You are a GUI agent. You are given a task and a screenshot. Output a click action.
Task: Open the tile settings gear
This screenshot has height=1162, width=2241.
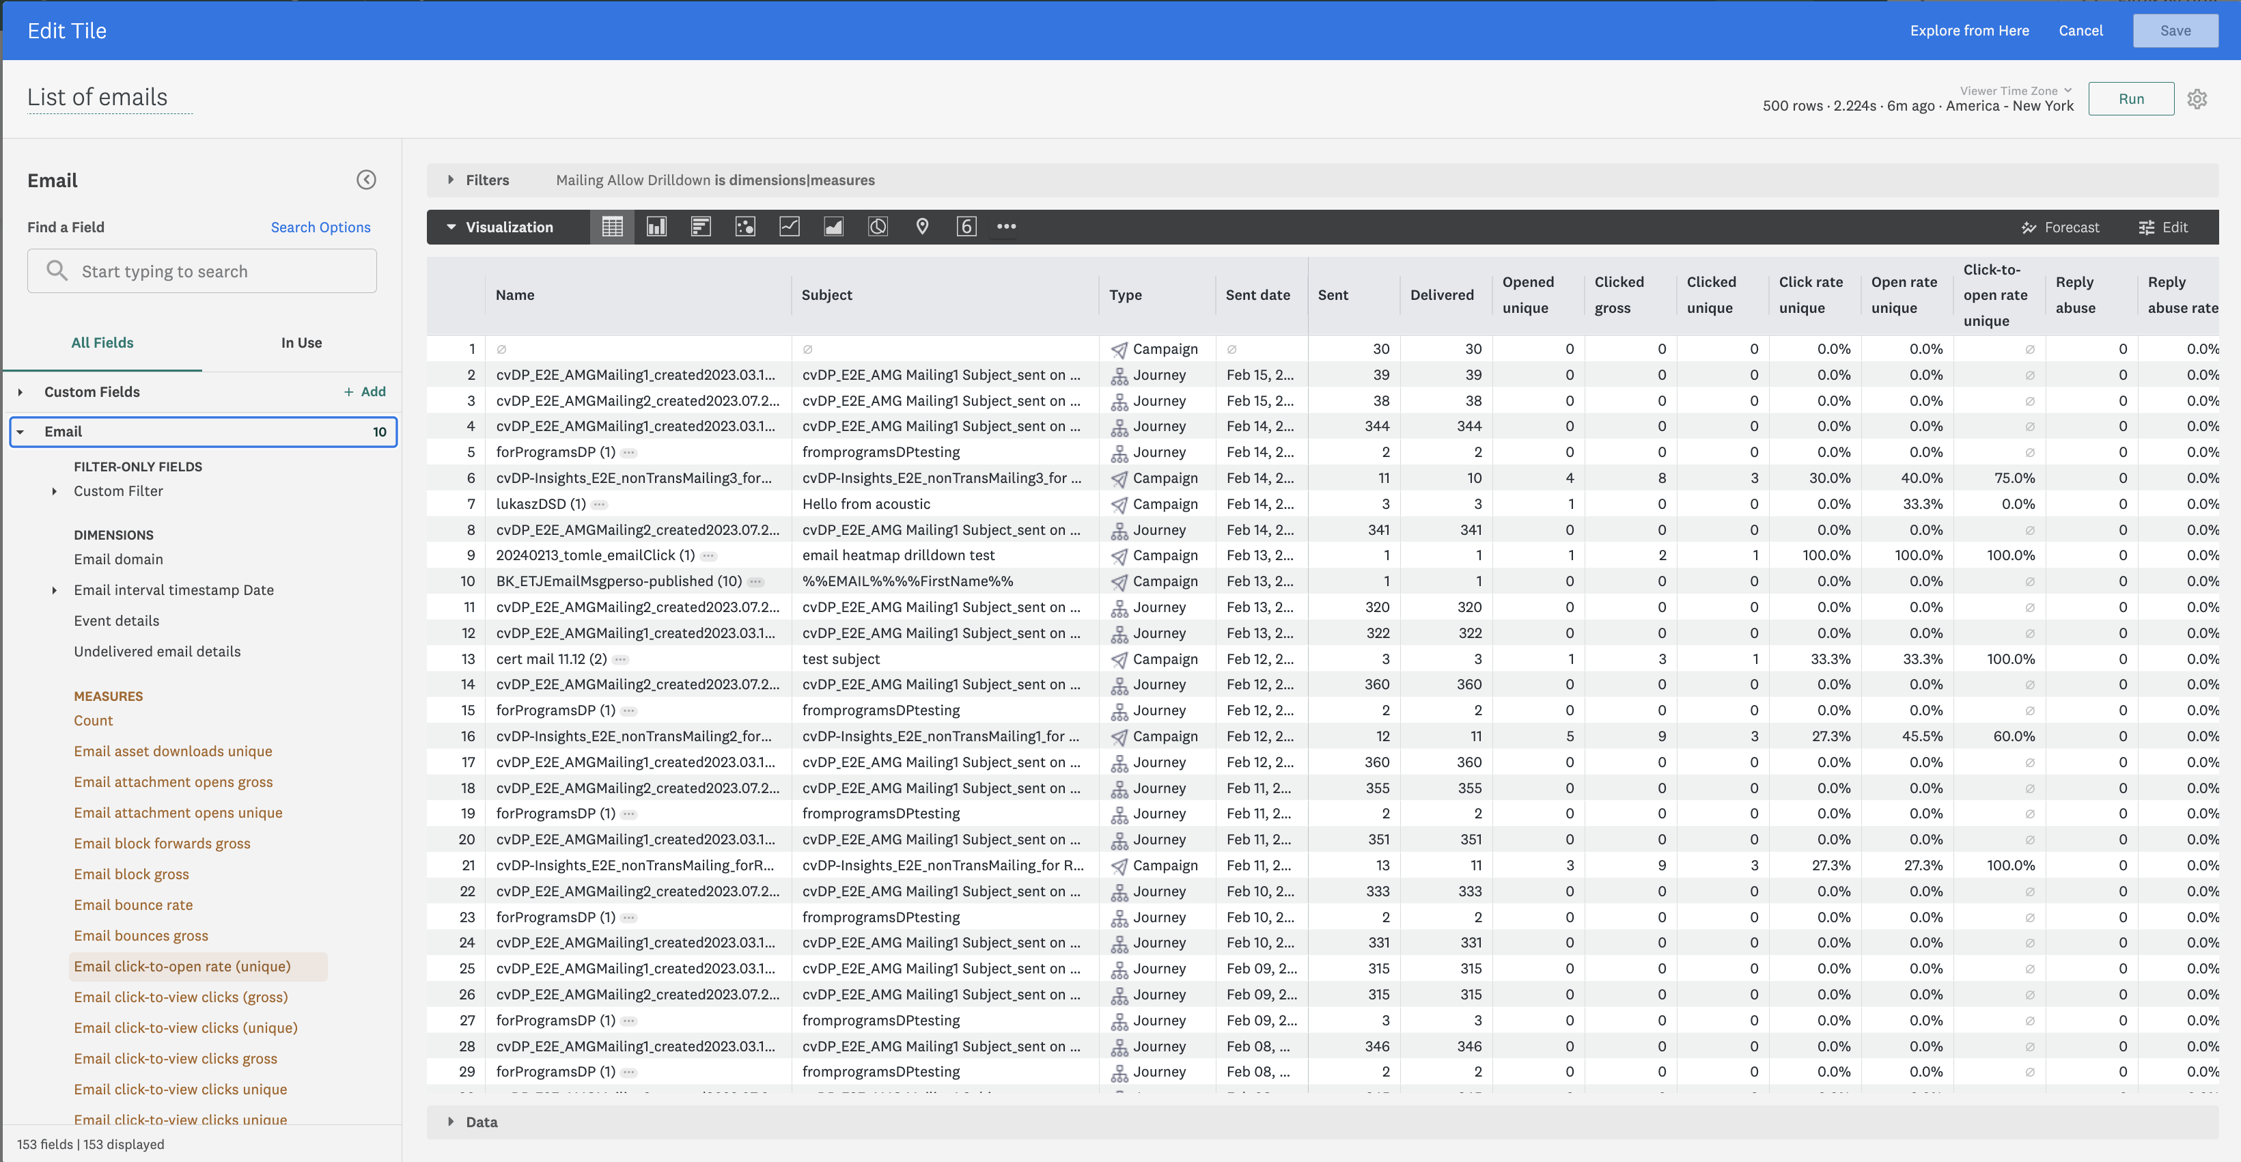coord(2197,98)
